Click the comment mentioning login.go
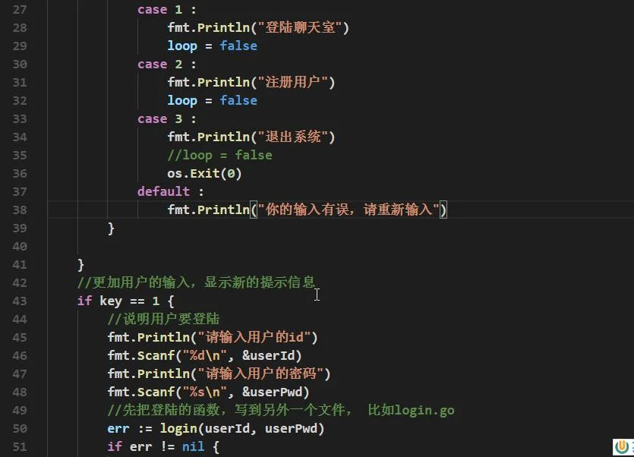The height and width of the screenshot is (457, 634). (x=281, y=410)
